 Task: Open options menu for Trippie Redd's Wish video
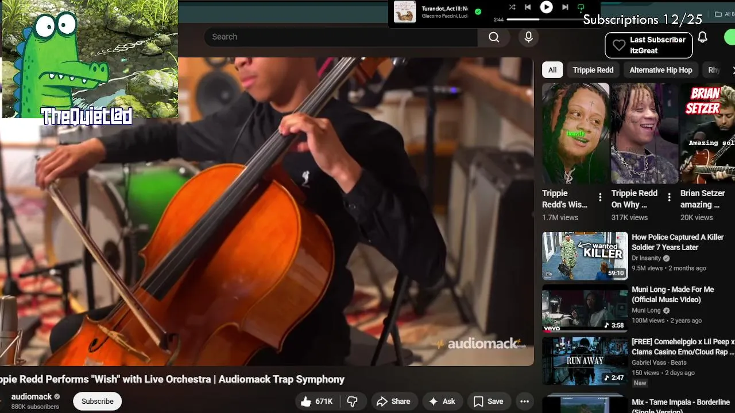point(600,197)
